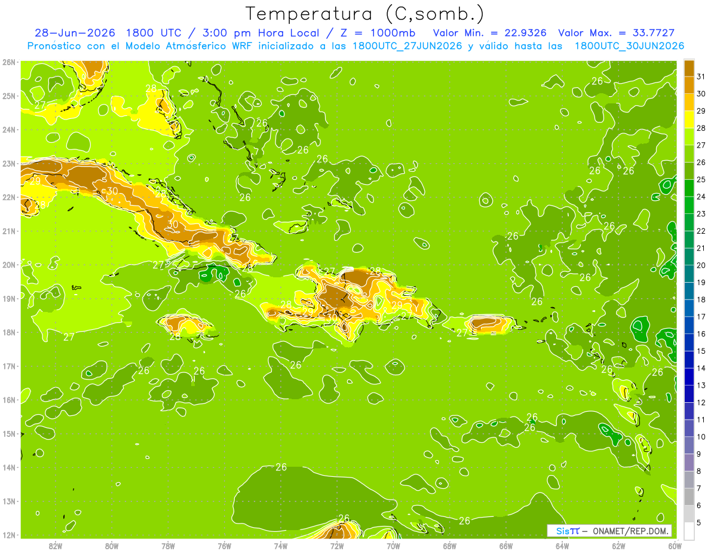Click the '26N' latitude axis label
Viewport: 717px width, 554px height.
pos(9,62)
